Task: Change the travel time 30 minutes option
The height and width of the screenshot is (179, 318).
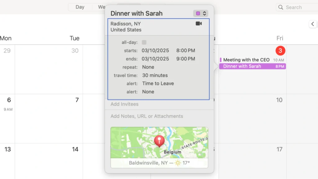Action: (155, 75)
